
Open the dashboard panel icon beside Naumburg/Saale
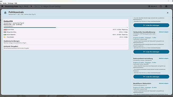click(x=2, y=6)
